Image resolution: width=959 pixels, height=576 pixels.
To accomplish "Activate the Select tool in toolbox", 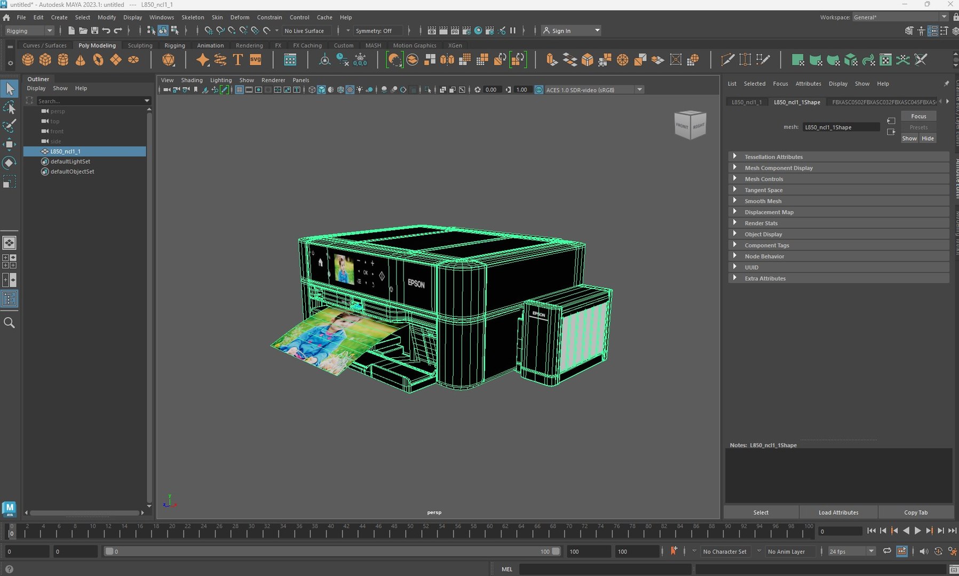I will pos(10,89).
